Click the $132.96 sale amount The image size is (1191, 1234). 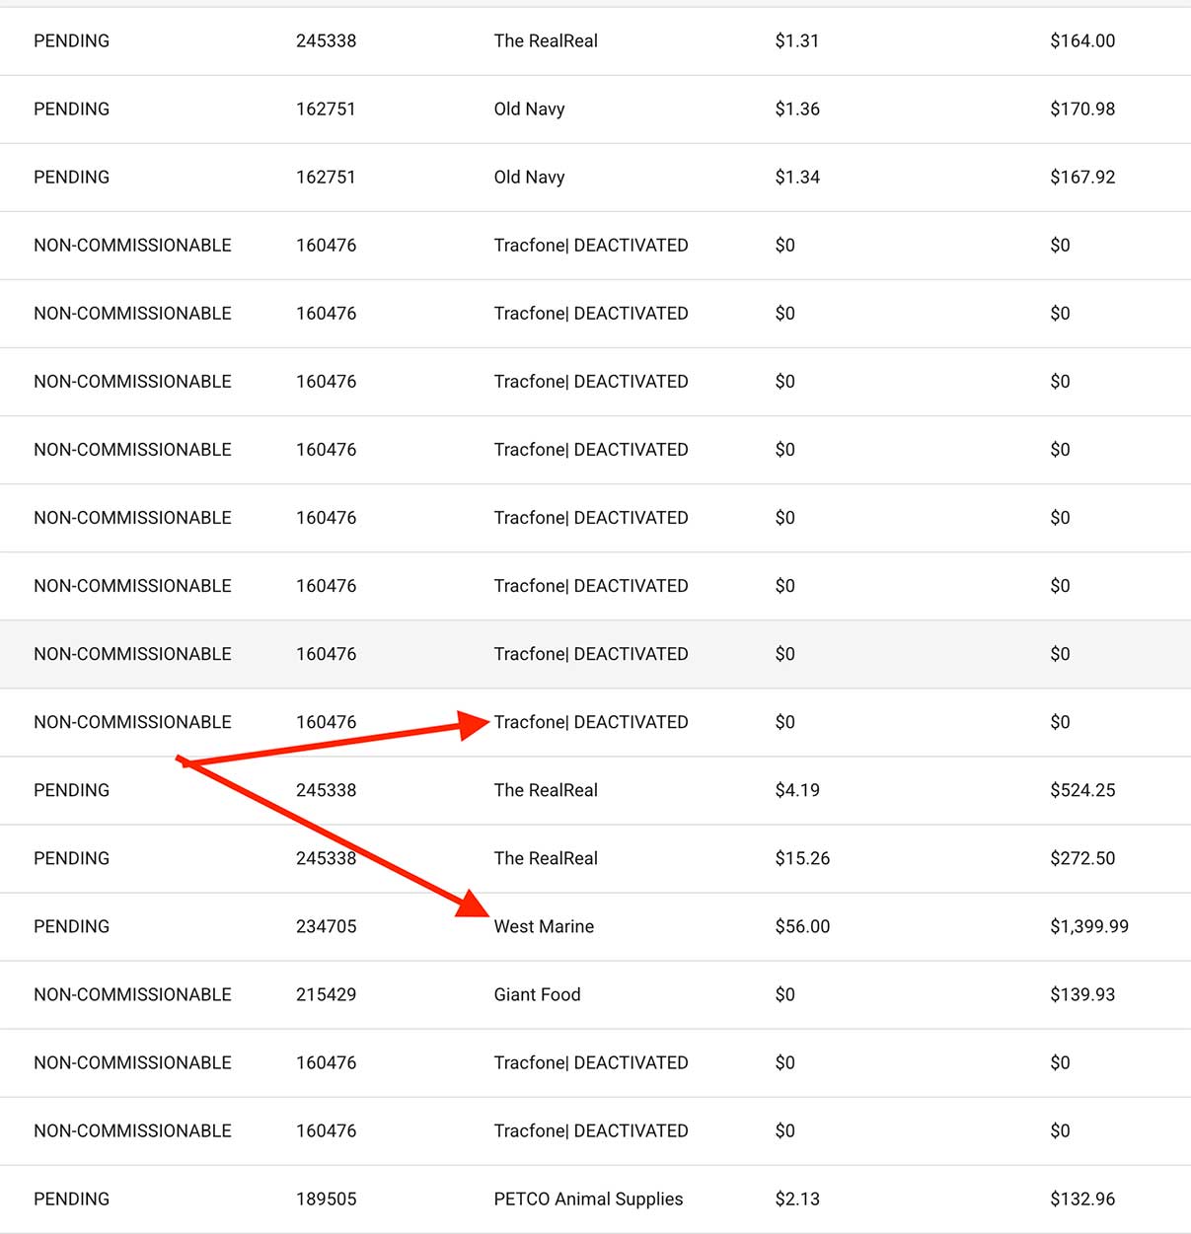coord(1082,1198)
